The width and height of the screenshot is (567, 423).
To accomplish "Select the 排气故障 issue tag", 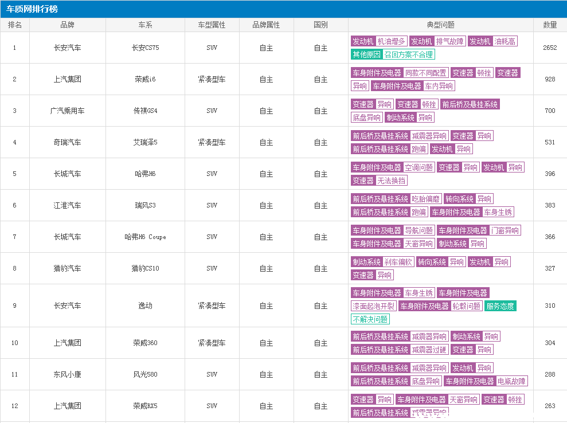I will [x=449, y=41].
